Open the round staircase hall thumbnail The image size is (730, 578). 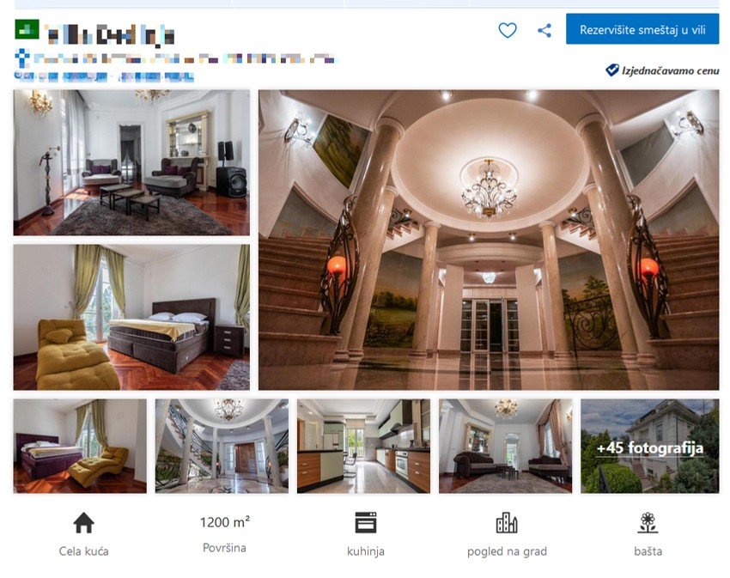[222, 447]
